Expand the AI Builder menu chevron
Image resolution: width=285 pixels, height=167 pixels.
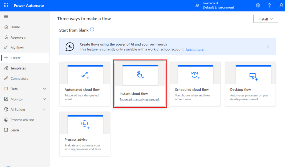pyautogui.click(x=44, y=109)
